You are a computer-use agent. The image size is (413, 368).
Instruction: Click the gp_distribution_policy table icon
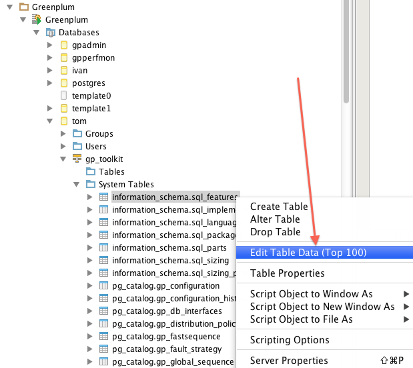point(103,323)
